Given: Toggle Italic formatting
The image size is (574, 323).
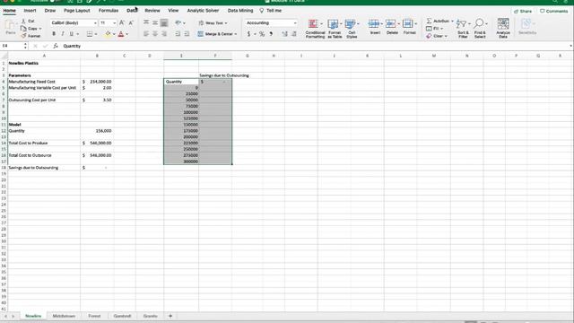Looking at the screenshot, I should click(63, 34).
